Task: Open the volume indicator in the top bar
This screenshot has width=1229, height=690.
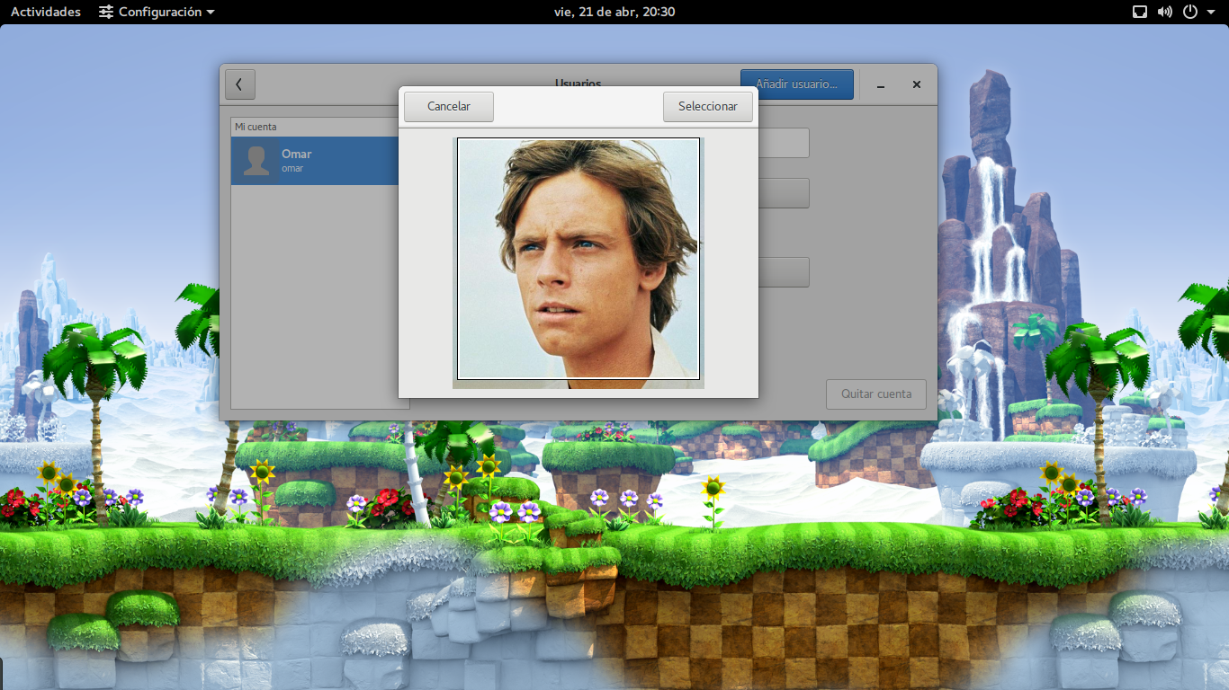Action: (x=1165, y=12)
